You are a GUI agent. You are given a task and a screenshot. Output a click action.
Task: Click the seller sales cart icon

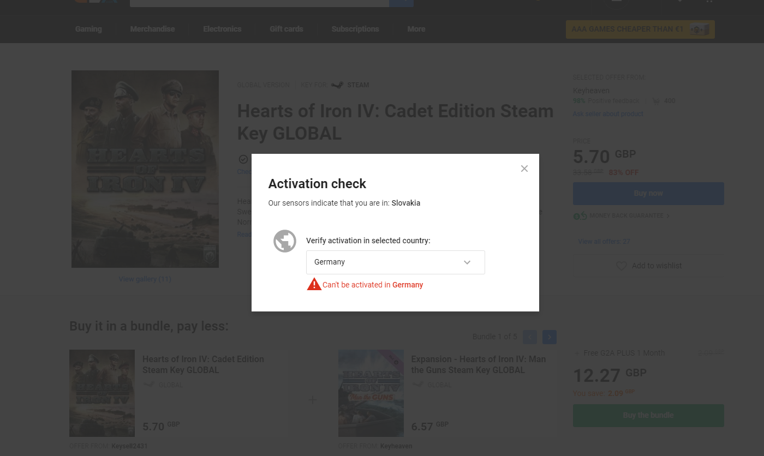click(x=656, y=101)
